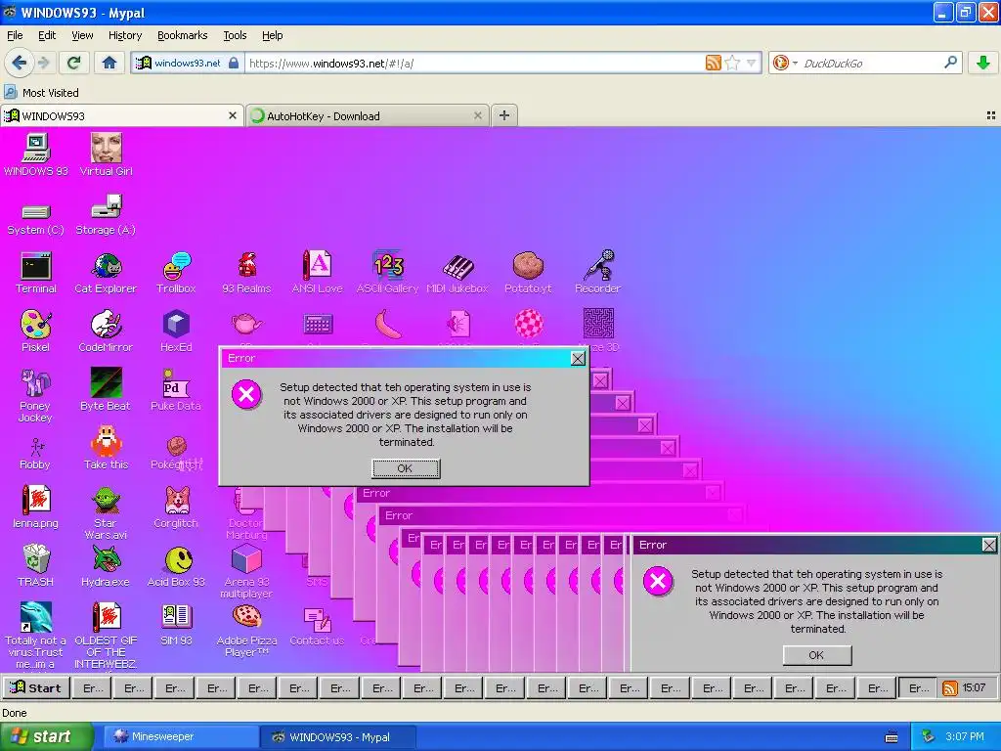1001x751 pixels.
Task: Run the Hydra.exe icon
Action: (x=106, y=565)
